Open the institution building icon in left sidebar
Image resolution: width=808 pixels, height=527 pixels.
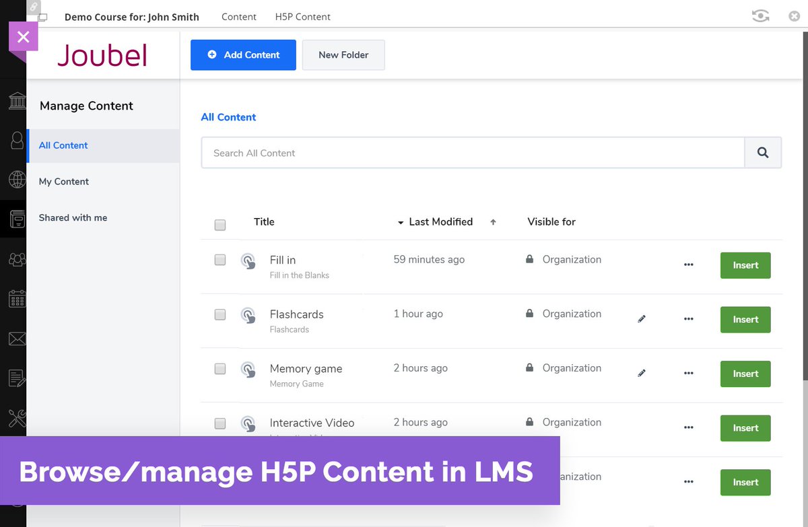point(17,102)
